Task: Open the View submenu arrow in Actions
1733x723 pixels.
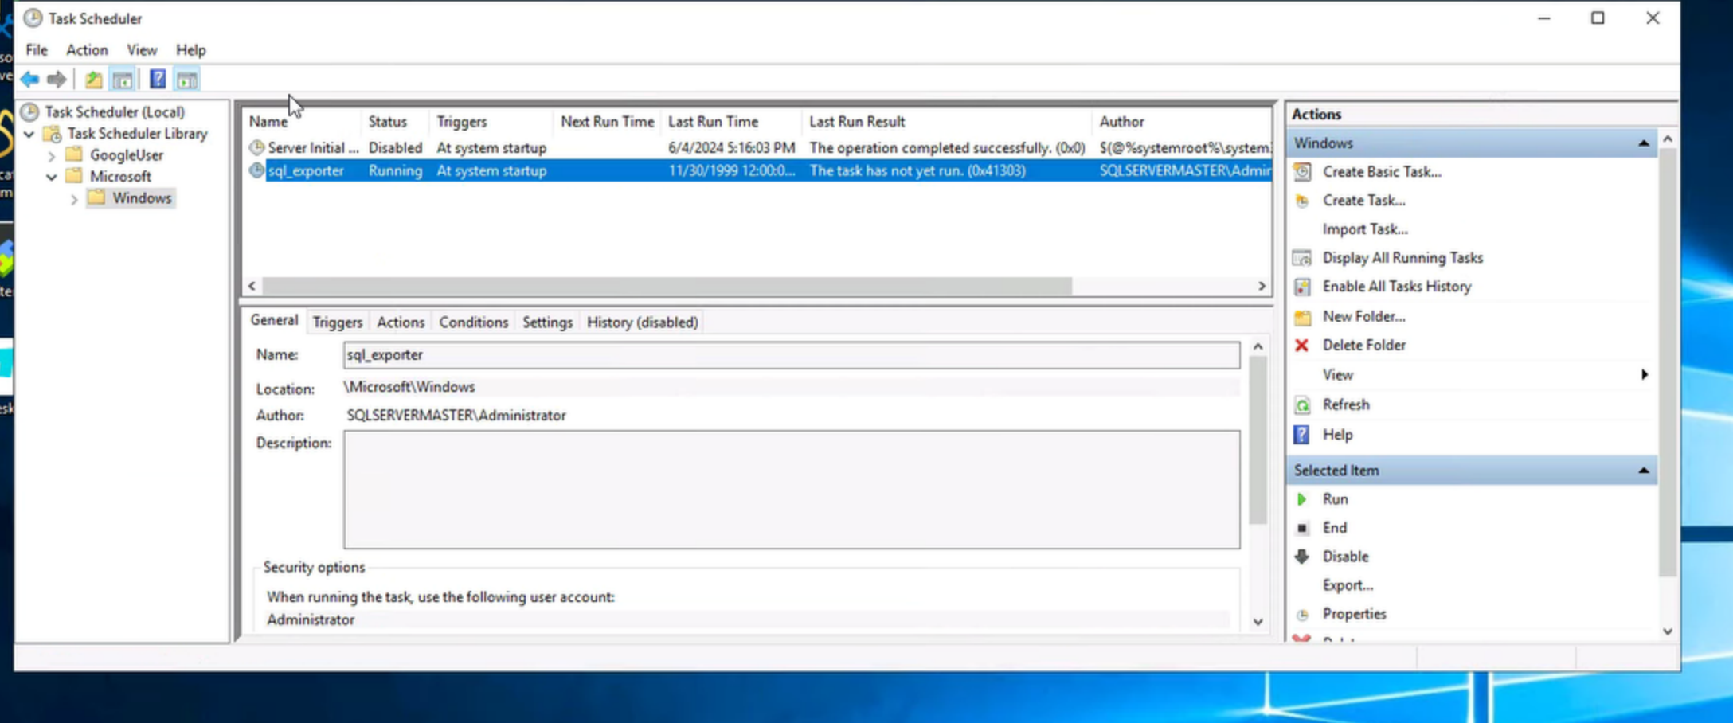Action: click(x=1645, y=375)
